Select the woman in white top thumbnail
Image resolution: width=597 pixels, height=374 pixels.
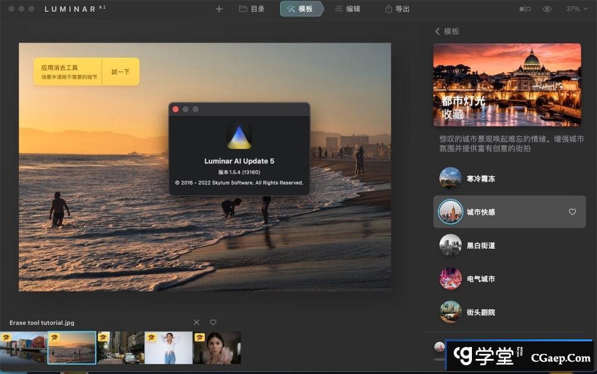[168, 348]
